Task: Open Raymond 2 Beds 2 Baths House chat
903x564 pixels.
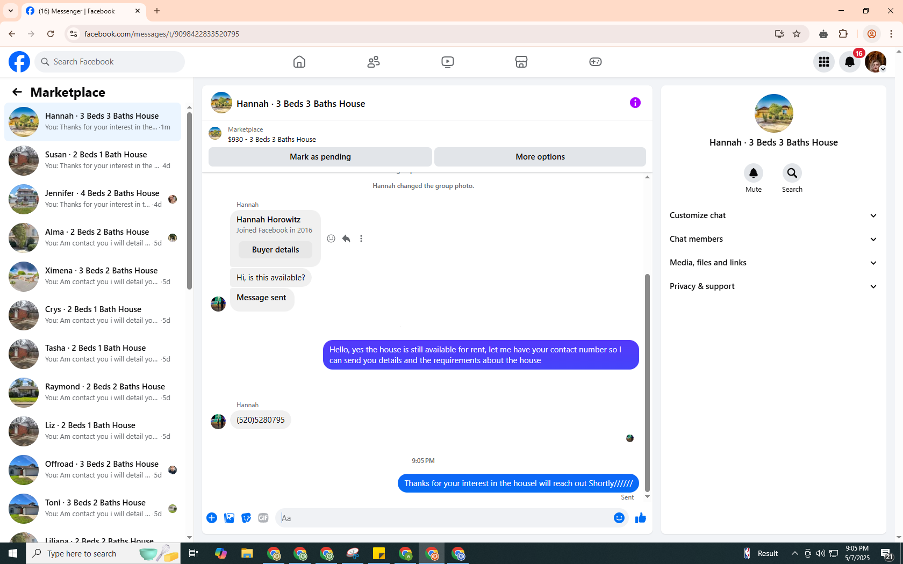Action: click(x=92, y=393)
